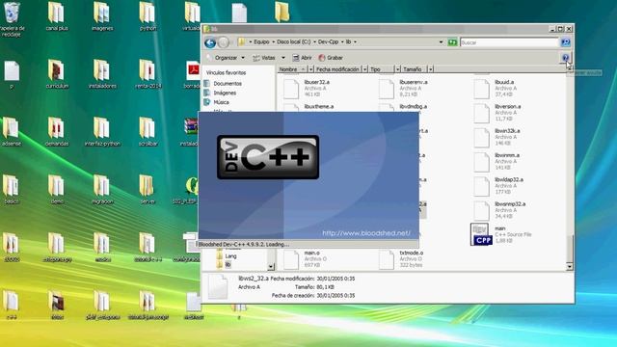The width and height of the screenshot is (617, 347).
Task: Open Tamaño column filter dropdown
Action: [431, 69]
